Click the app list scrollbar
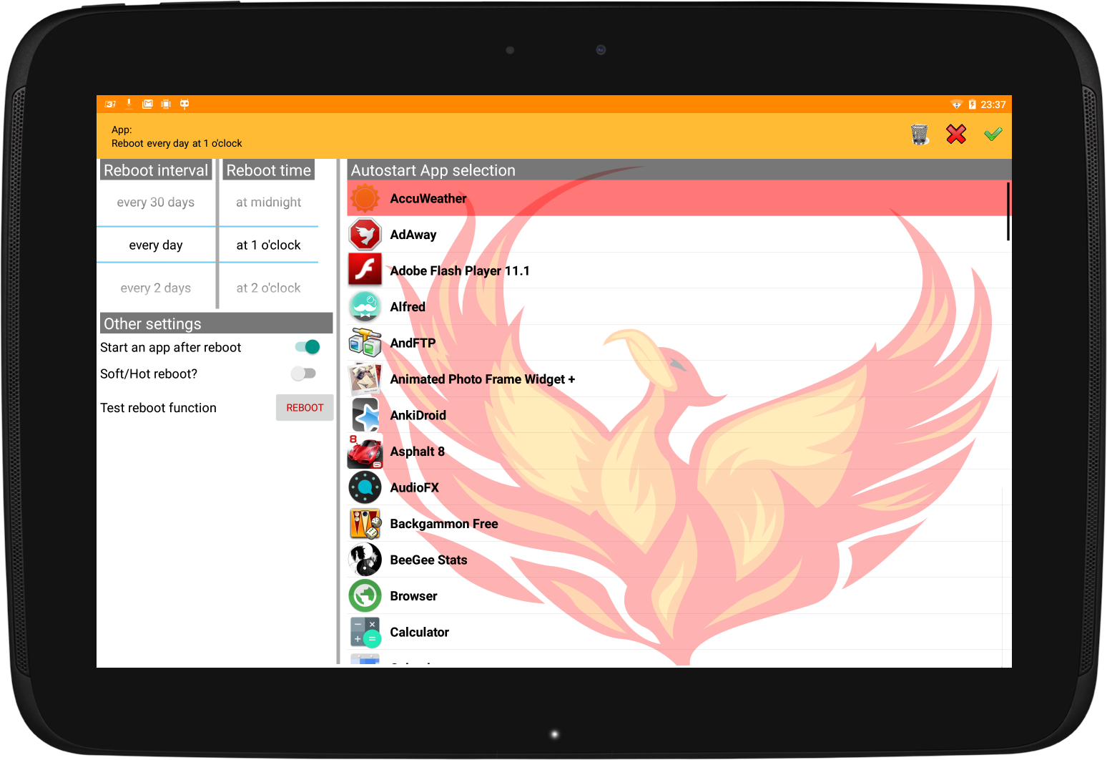This screenshot has width=1107, height=760. 1008,211
